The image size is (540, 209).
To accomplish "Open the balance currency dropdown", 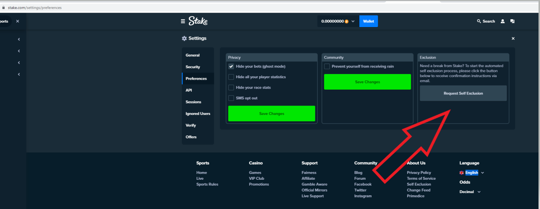I will coord(338,21).
